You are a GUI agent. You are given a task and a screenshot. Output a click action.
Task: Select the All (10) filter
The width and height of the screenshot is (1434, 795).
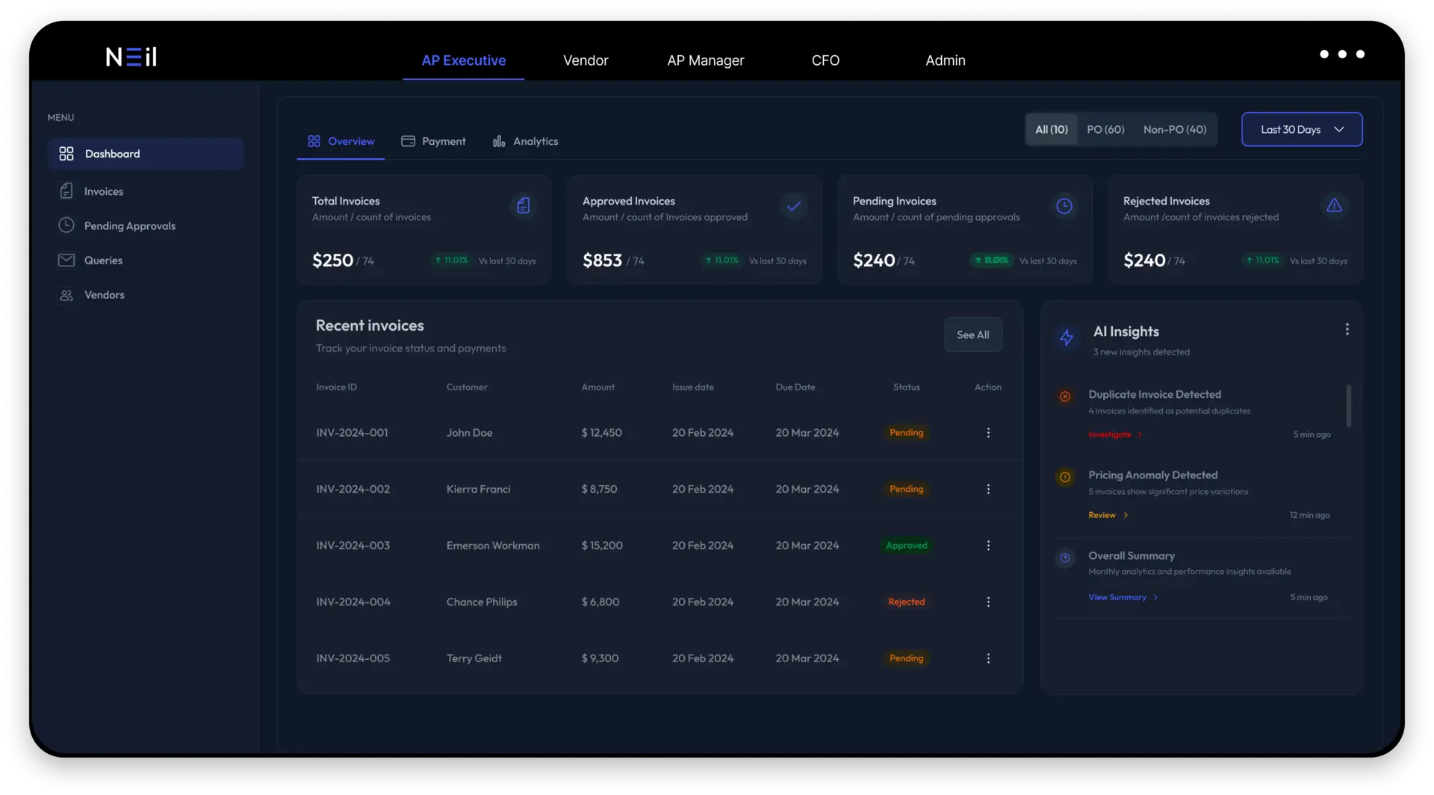[x=1052, y=129]
